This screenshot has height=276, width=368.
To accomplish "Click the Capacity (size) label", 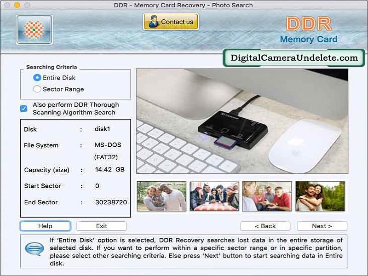I will point(47,170).
